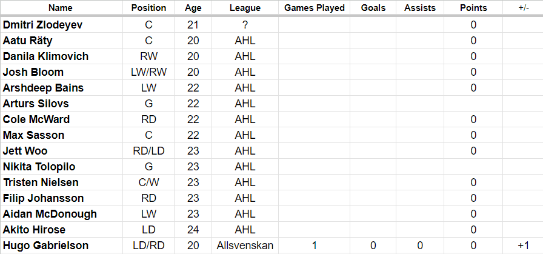Image resolution: width=543 pixels, height=254 pixels.
Task: Click Tristen Nielsen's C/W position cell
Action: [x=148, y=182]
